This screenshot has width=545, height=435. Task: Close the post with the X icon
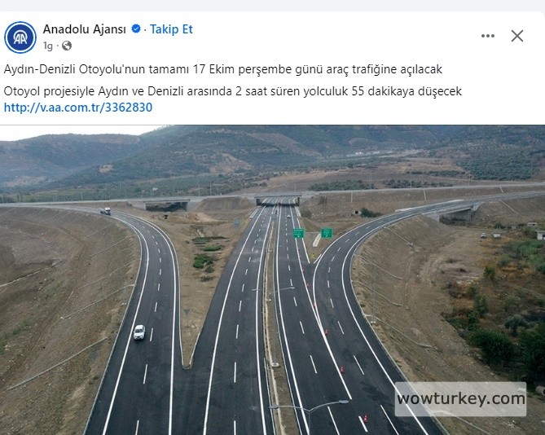click(x=517, y=36)
